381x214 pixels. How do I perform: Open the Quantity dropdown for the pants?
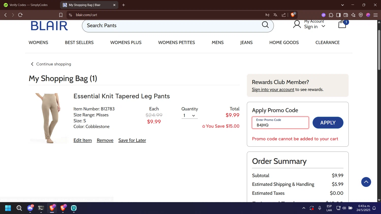coord(189,116)
